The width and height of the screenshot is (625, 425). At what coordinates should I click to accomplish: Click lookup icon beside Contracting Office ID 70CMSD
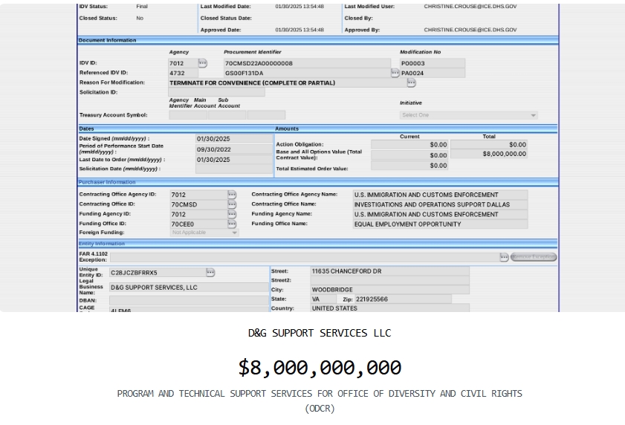pos(232,204)
